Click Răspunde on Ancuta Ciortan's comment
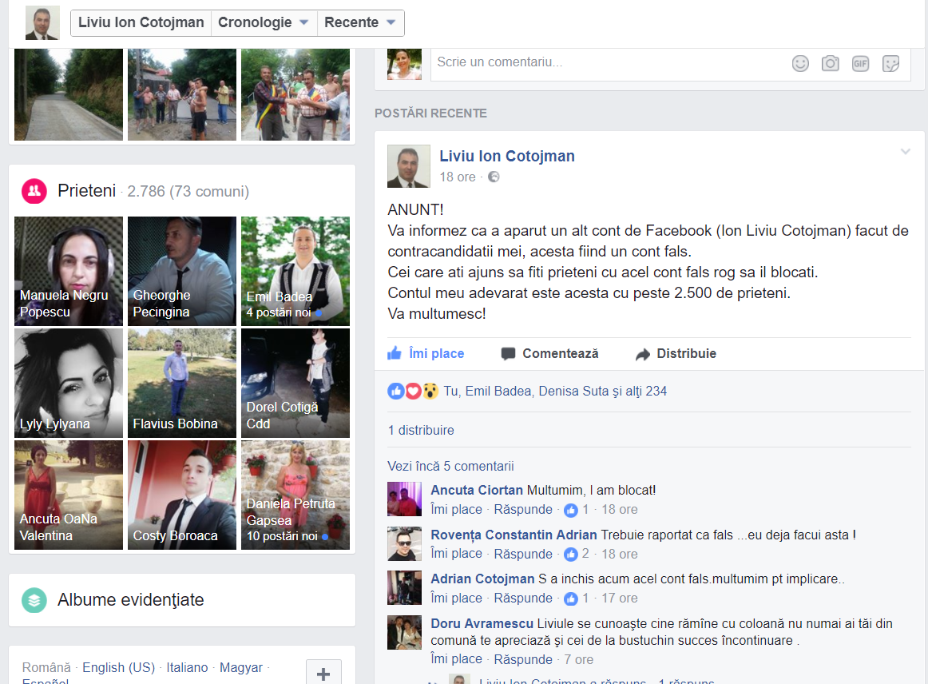Screen dimensions: 928x684 [523, 509]
